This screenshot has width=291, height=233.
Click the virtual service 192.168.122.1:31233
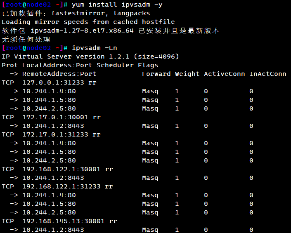pos(62,186)
